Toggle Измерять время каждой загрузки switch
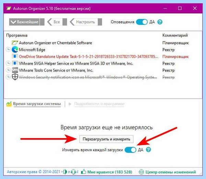 tap(130, 150)
